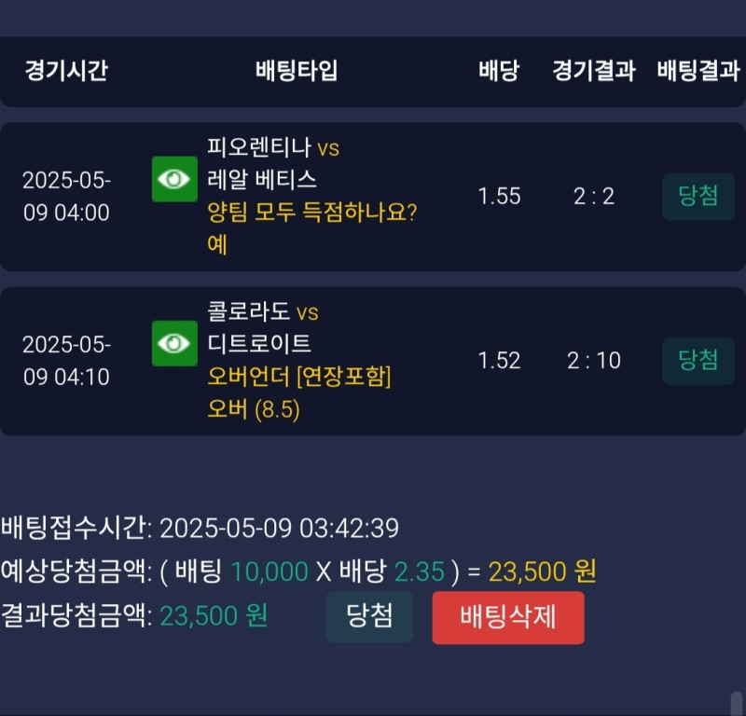Click the 배당 column header

click(x=499, y=71)
